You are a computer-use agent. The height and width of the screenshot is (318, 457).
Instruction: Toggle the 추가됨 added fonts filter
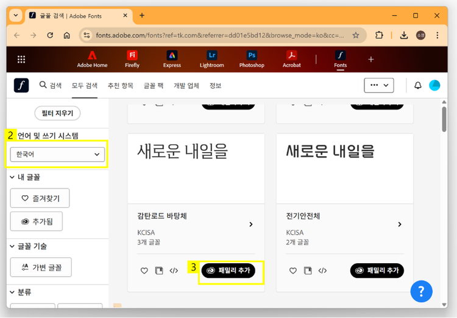coord(37,221)
